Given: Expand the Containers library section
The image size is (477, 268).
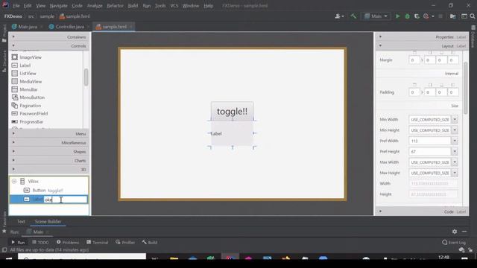Looking at the screenshot, I should click(x=49, y=36).
